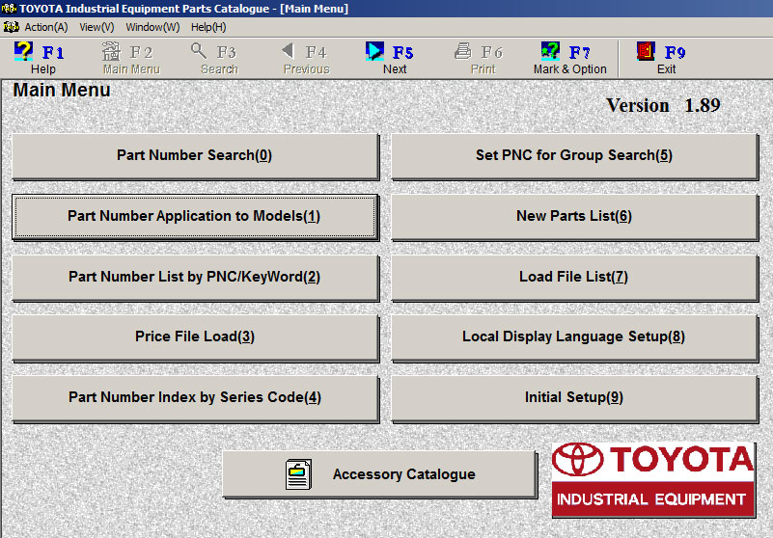This screenshot has width=773, height=538.
Task: Click the F9 Exit door icon
Action: [x=646, y=51]
